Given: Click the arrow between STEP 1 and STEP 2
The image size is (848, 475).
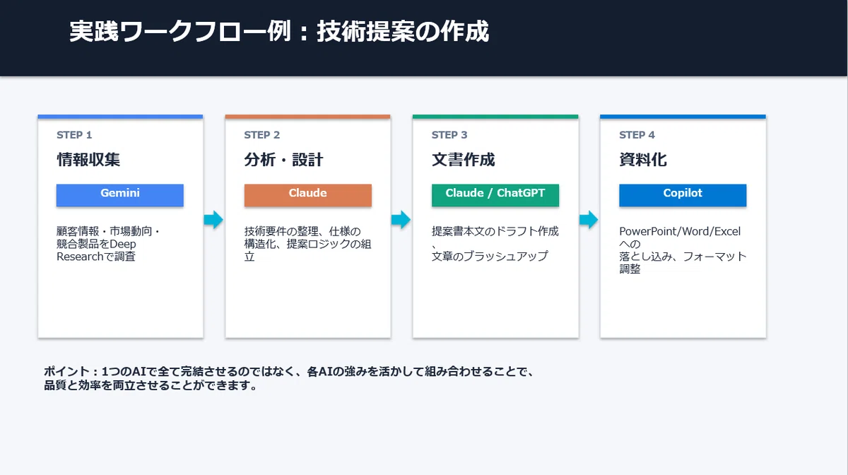Looking at the screenshot, I should tap(213, 220).
